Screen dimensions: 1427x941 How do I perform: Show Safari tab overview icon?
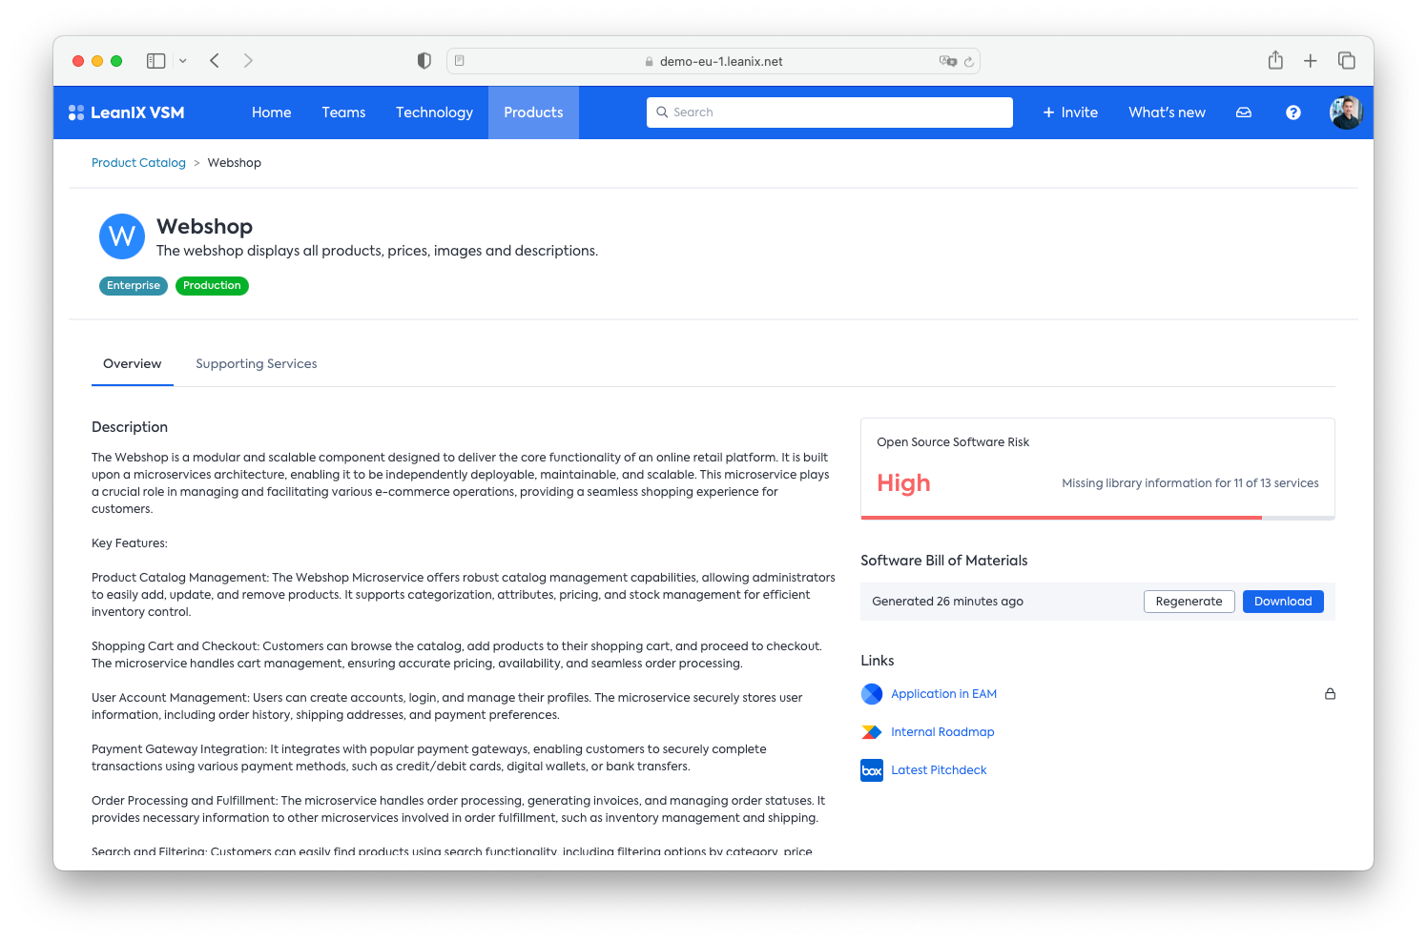(x=1347, y=61)
